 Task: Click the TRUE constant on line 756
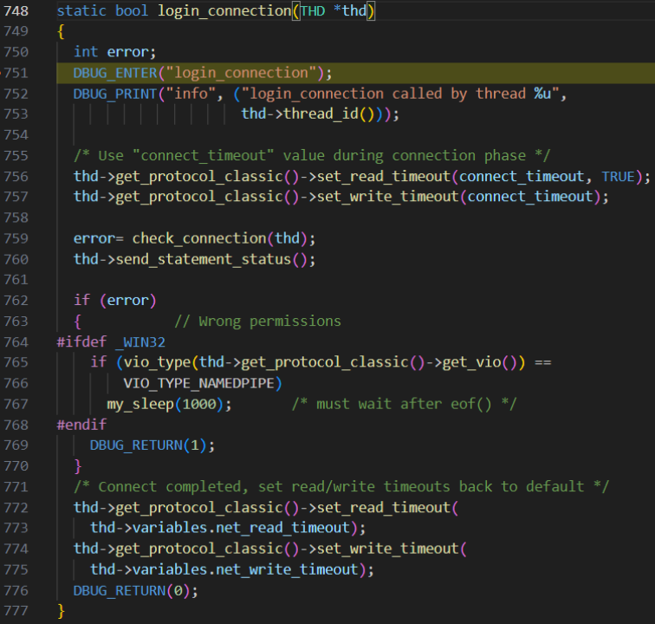618,177
